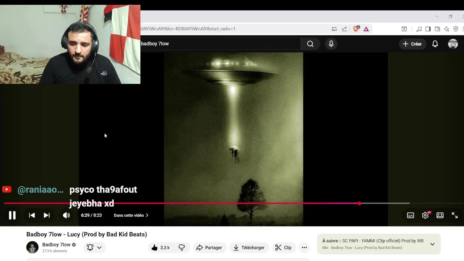Enter fullscreen mode
This screenshot has width=464, height=261.
click(x=455, y=215)
